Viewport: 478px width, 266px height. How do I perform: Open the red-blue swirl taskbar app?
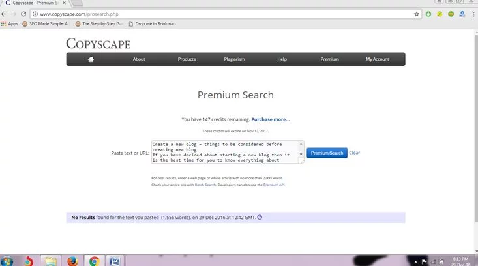pyautogui.click(x=29, y=261)
